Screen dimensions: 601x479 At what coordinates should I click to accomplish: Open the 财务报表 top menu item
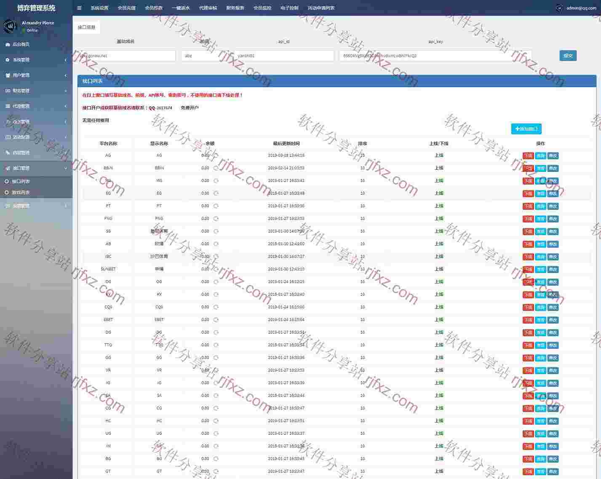[x=235, y=8]
